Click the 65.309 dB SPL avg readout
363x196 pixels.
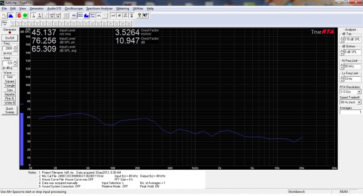[44, 49]
